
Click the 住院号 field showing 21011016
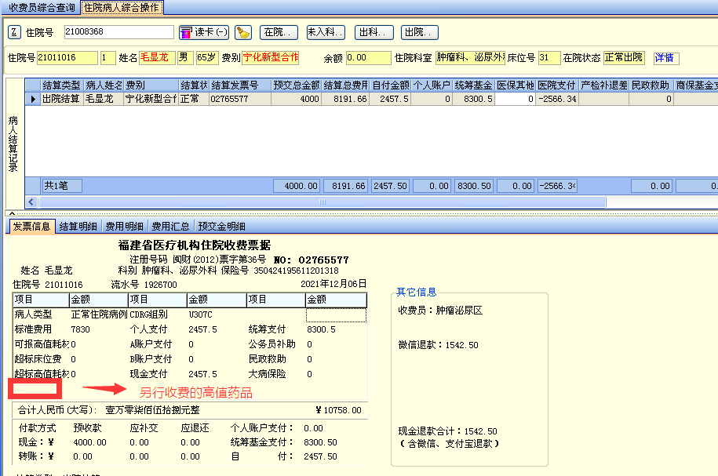67,58
